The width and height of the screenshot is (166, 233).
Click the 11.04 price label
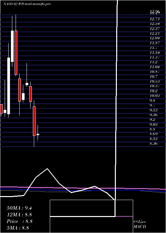(155, 67)
